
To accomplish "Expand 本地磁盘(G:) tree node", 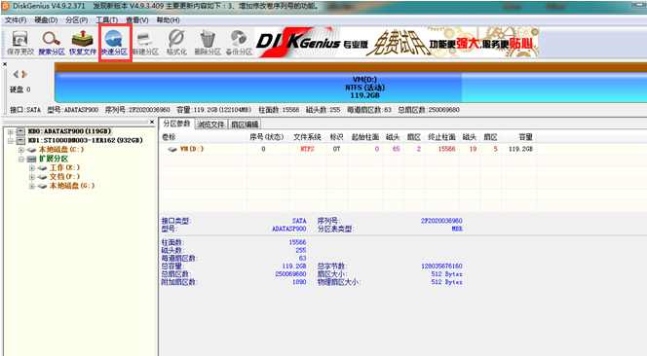I will tap(32, 186).
